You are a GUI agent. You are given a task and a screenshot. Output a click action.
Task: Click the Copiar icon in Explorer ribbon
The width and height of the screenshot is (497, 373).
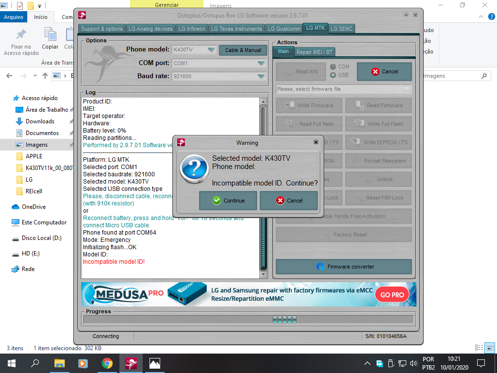pos(50,34)
